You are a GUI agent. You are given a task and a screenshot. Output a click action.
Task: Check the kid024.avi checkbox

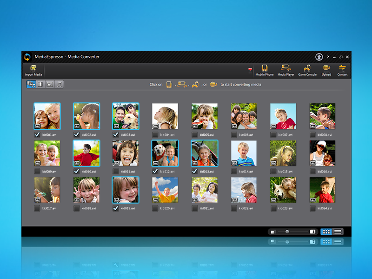coord(312,208)
